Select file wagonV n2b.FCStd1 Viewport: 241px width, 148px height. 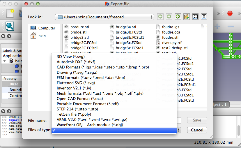(179, 84)
